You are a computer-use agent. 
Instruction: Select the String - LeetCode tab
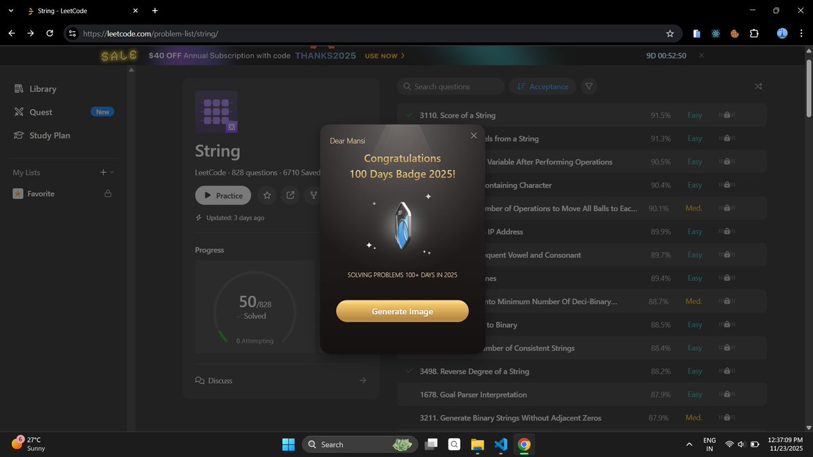[82, 11]
